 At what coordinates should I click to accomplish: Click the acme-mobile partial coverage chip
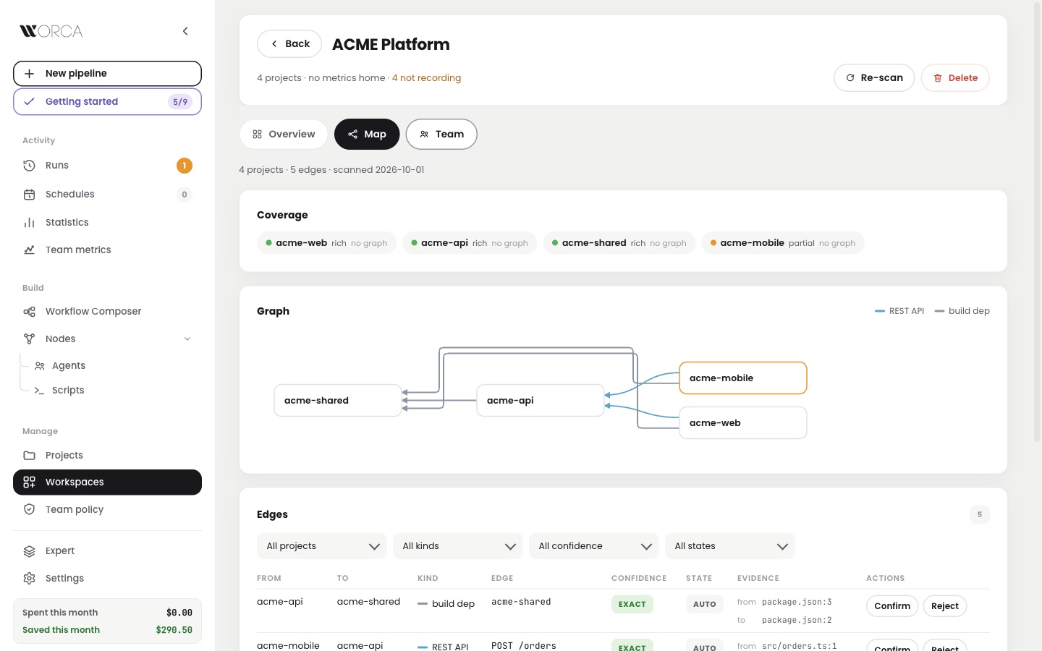tap(783, 243)
